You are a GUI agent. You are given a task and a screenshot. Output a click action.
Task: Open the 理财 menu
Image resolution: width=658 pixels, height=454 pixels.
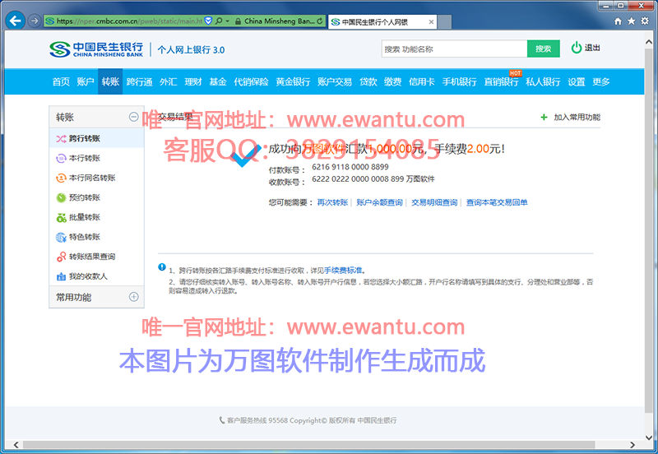[x=193, y=81]
